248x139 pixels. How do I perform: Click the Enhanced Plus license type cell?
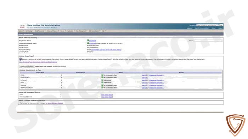(25, 78)
